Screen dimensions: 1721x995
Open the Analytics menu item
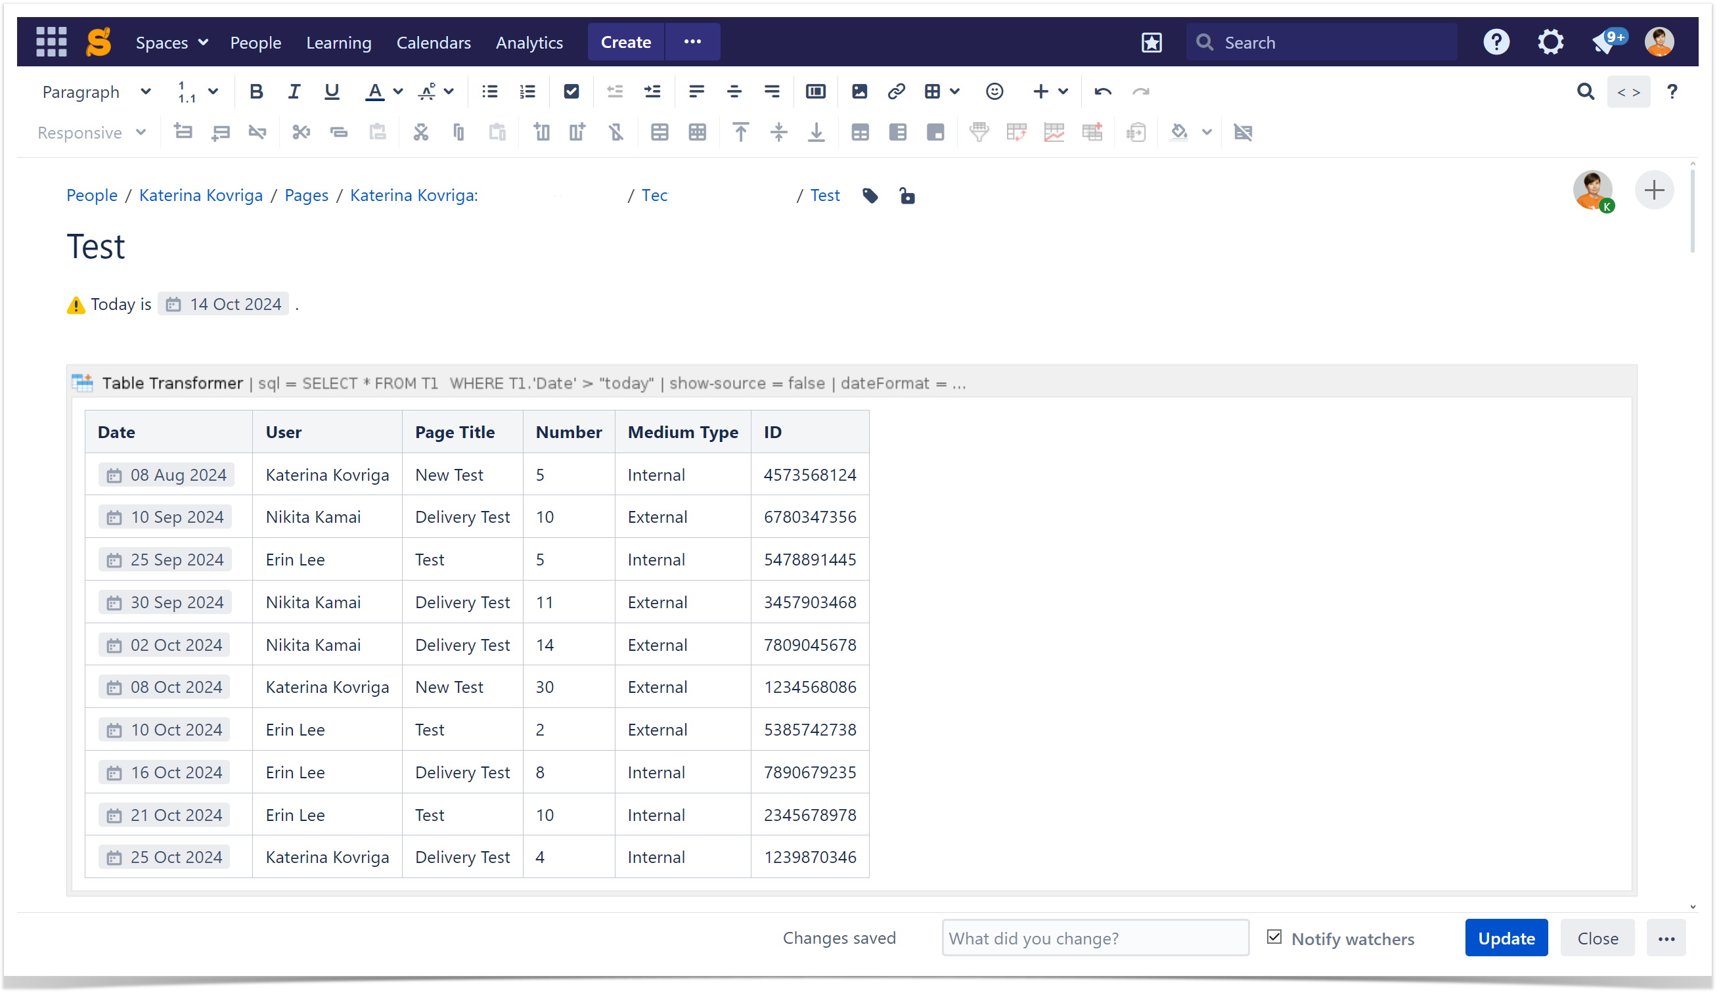click(529, 42)
